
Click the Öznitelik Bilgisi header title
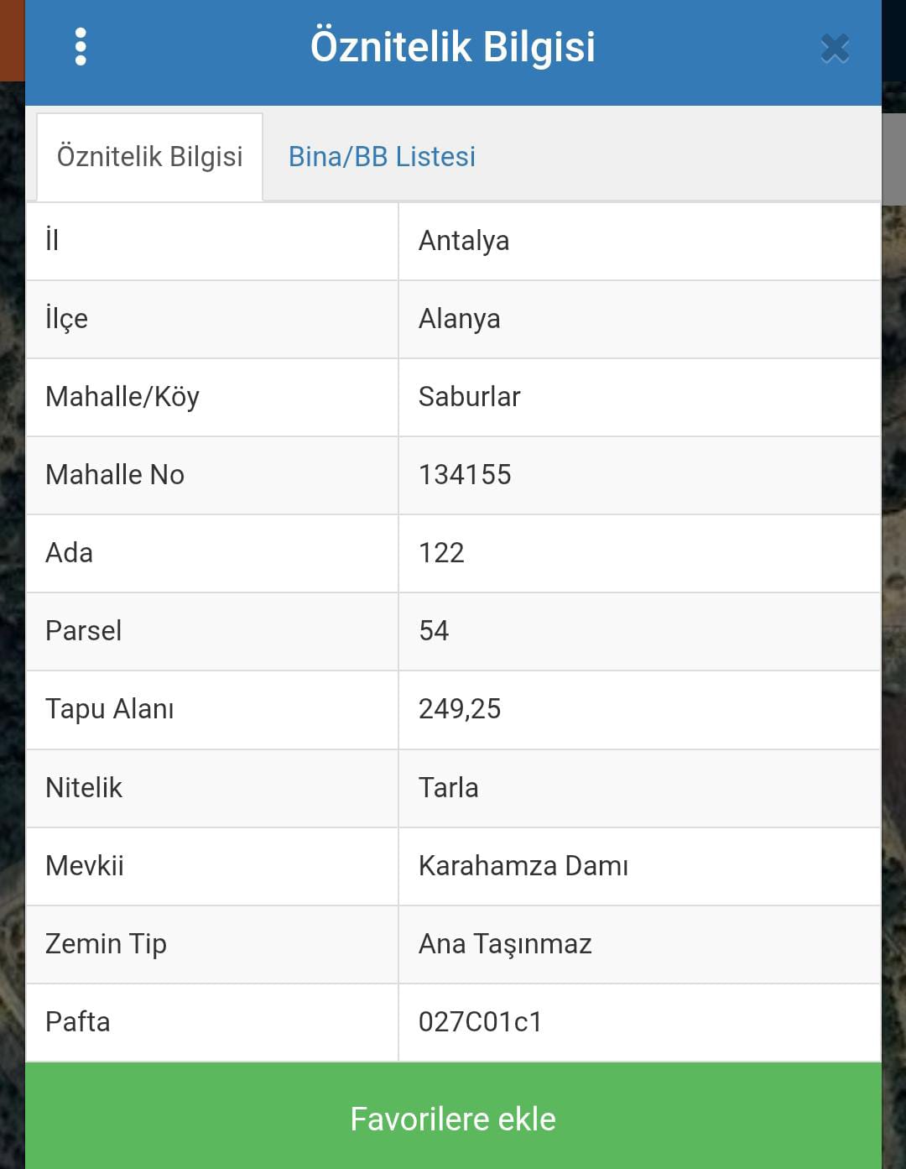point(453,47)
